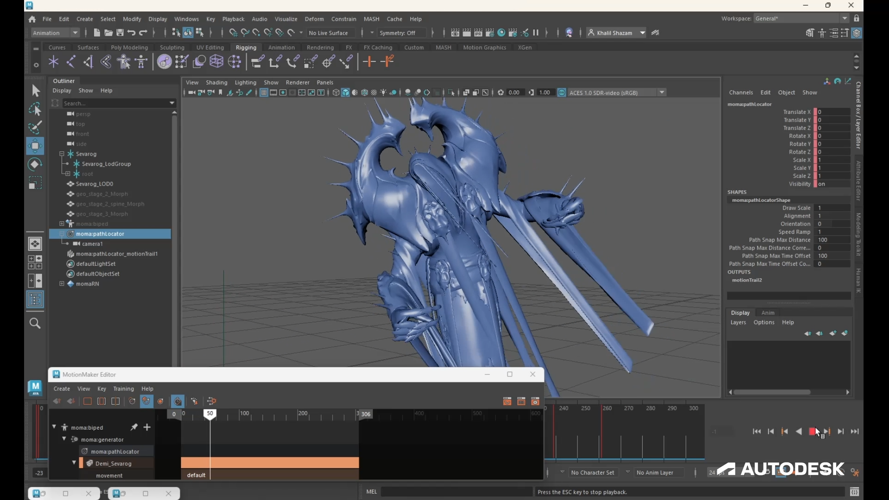Switch to the Poly Modeling shelf tab
Screen dimensions: 889x500
(x=129, y=48)
